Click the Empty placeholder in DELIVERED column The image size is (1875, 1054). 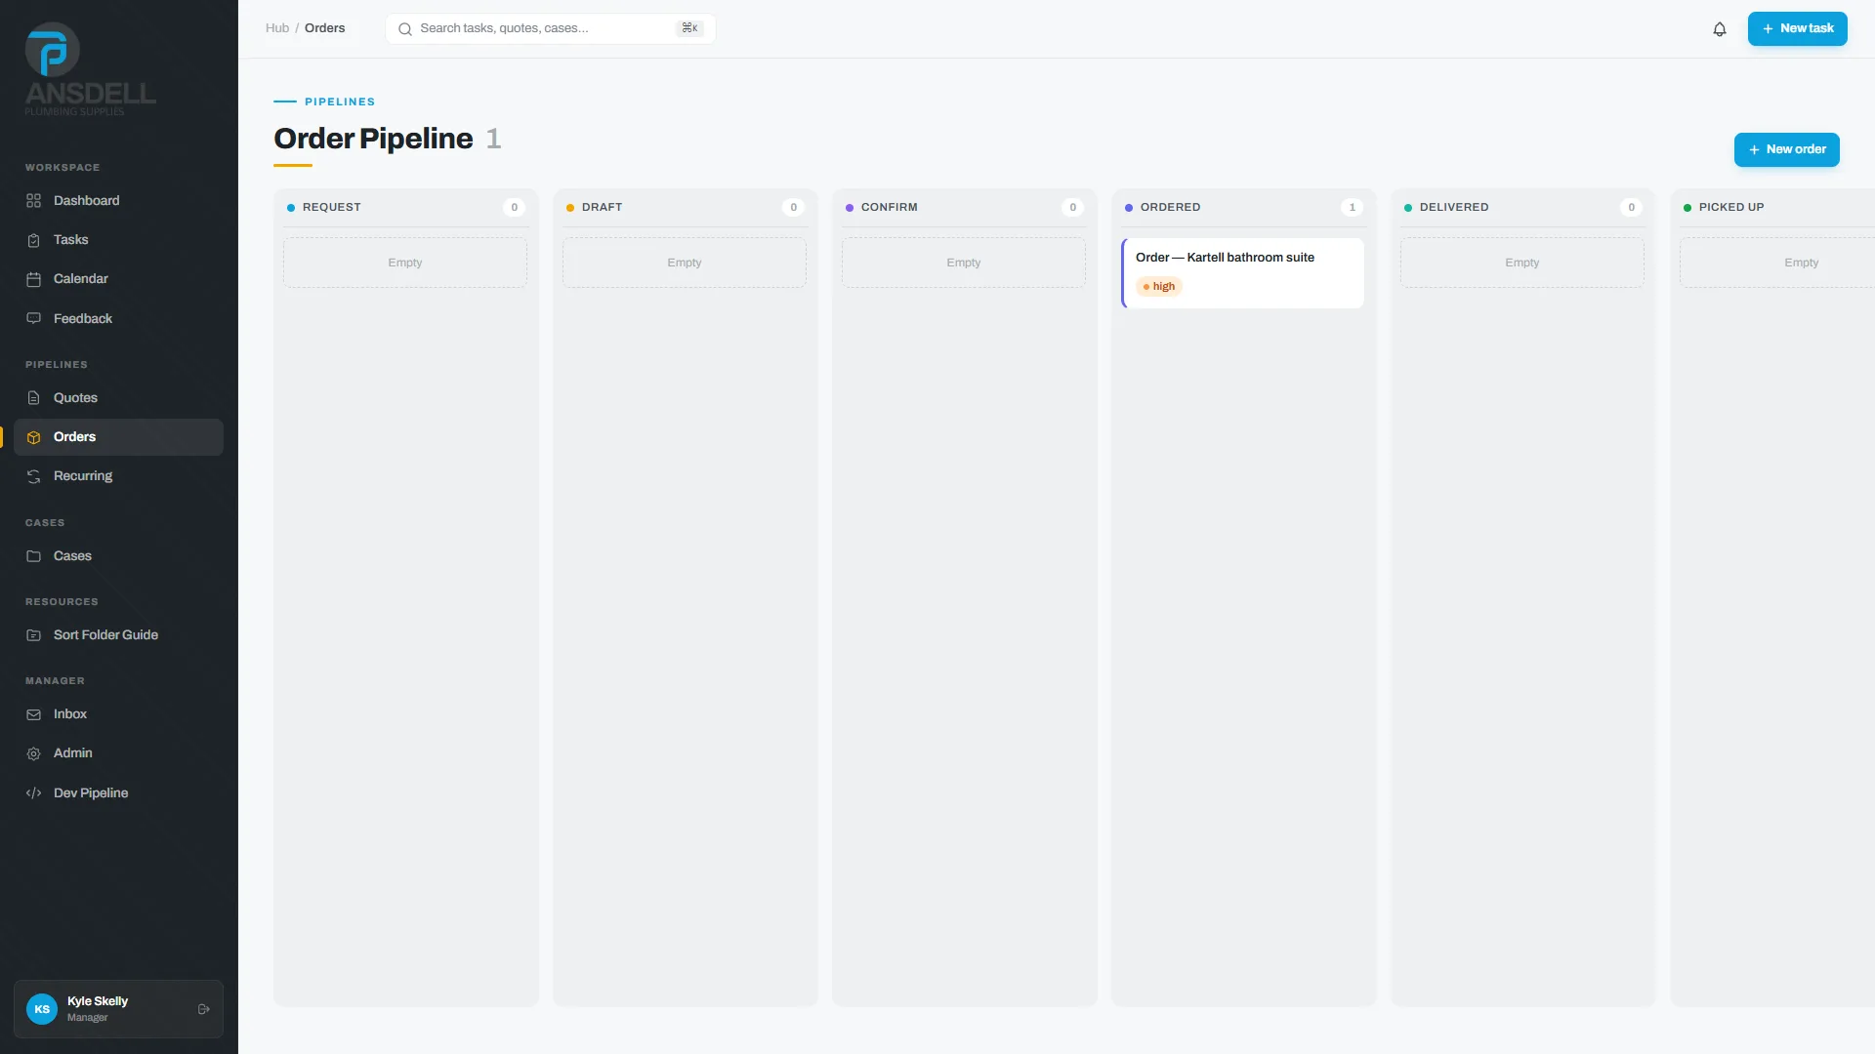tap(1522, 263)
